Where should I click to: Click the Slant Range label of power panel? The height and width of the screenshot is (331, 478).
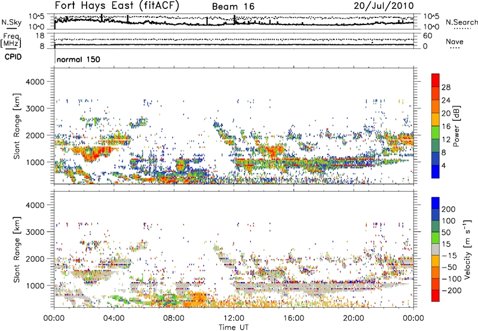17,126
